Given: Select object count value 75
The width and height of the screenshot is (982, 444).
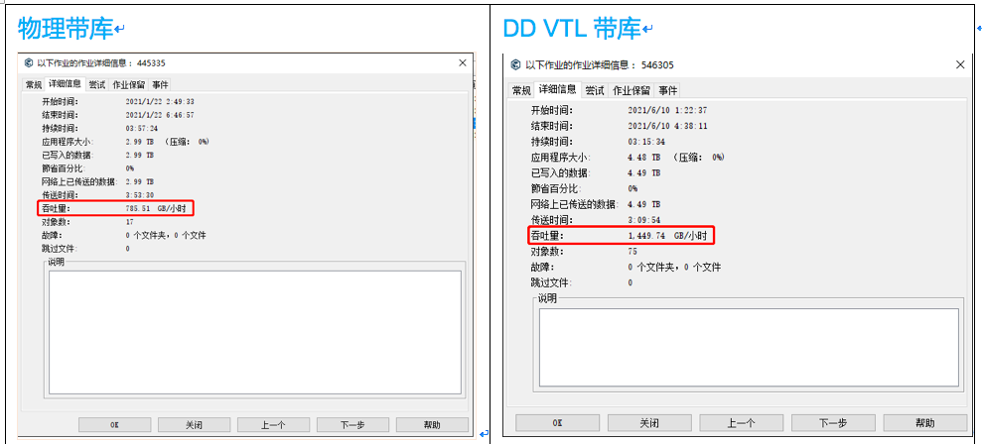Looking at the screenshot, I should coord(632,252).
